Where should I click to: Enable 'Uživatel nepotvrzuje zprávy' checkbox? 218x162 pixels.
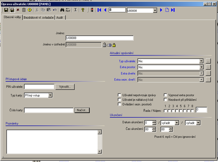coord(119,95)
